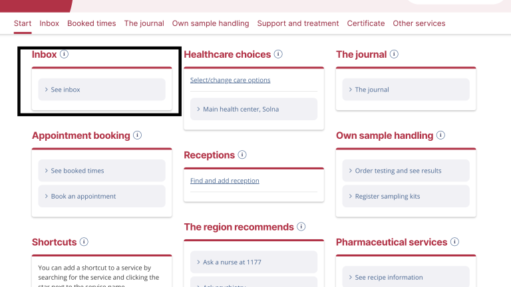The image size is (511, 287).
Task: Show info for Pharmaceutical services
Action: click(x=454, y=242)
